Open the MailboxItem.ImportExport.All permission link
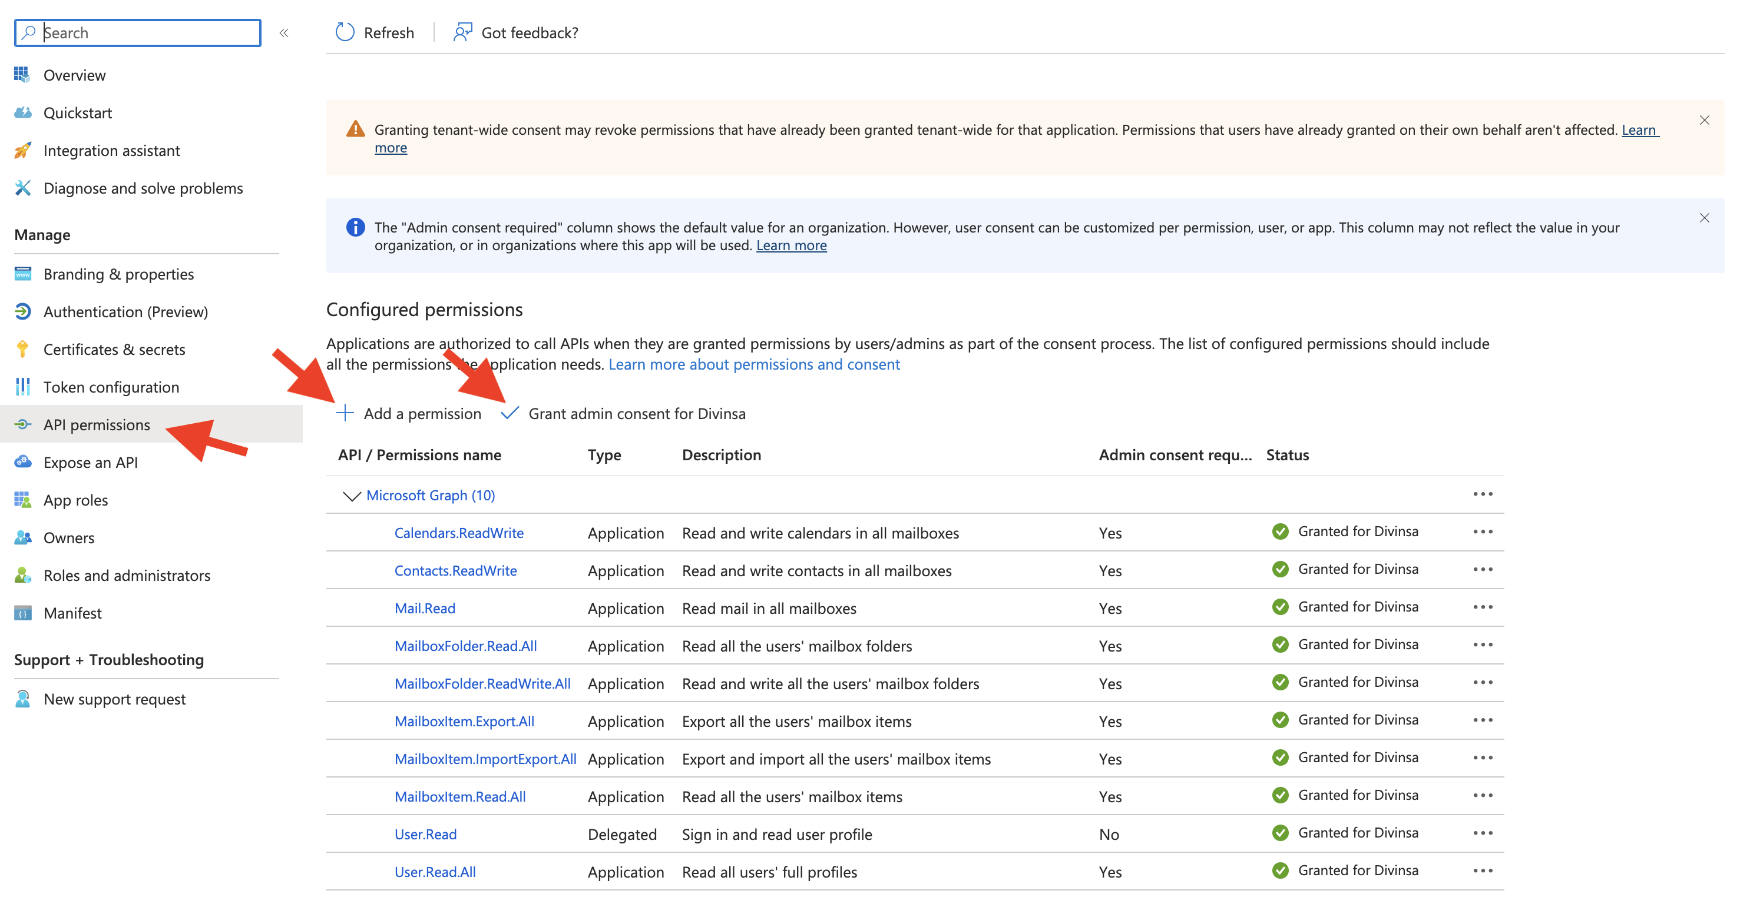The image size is (1740, 917). [485, 759]
